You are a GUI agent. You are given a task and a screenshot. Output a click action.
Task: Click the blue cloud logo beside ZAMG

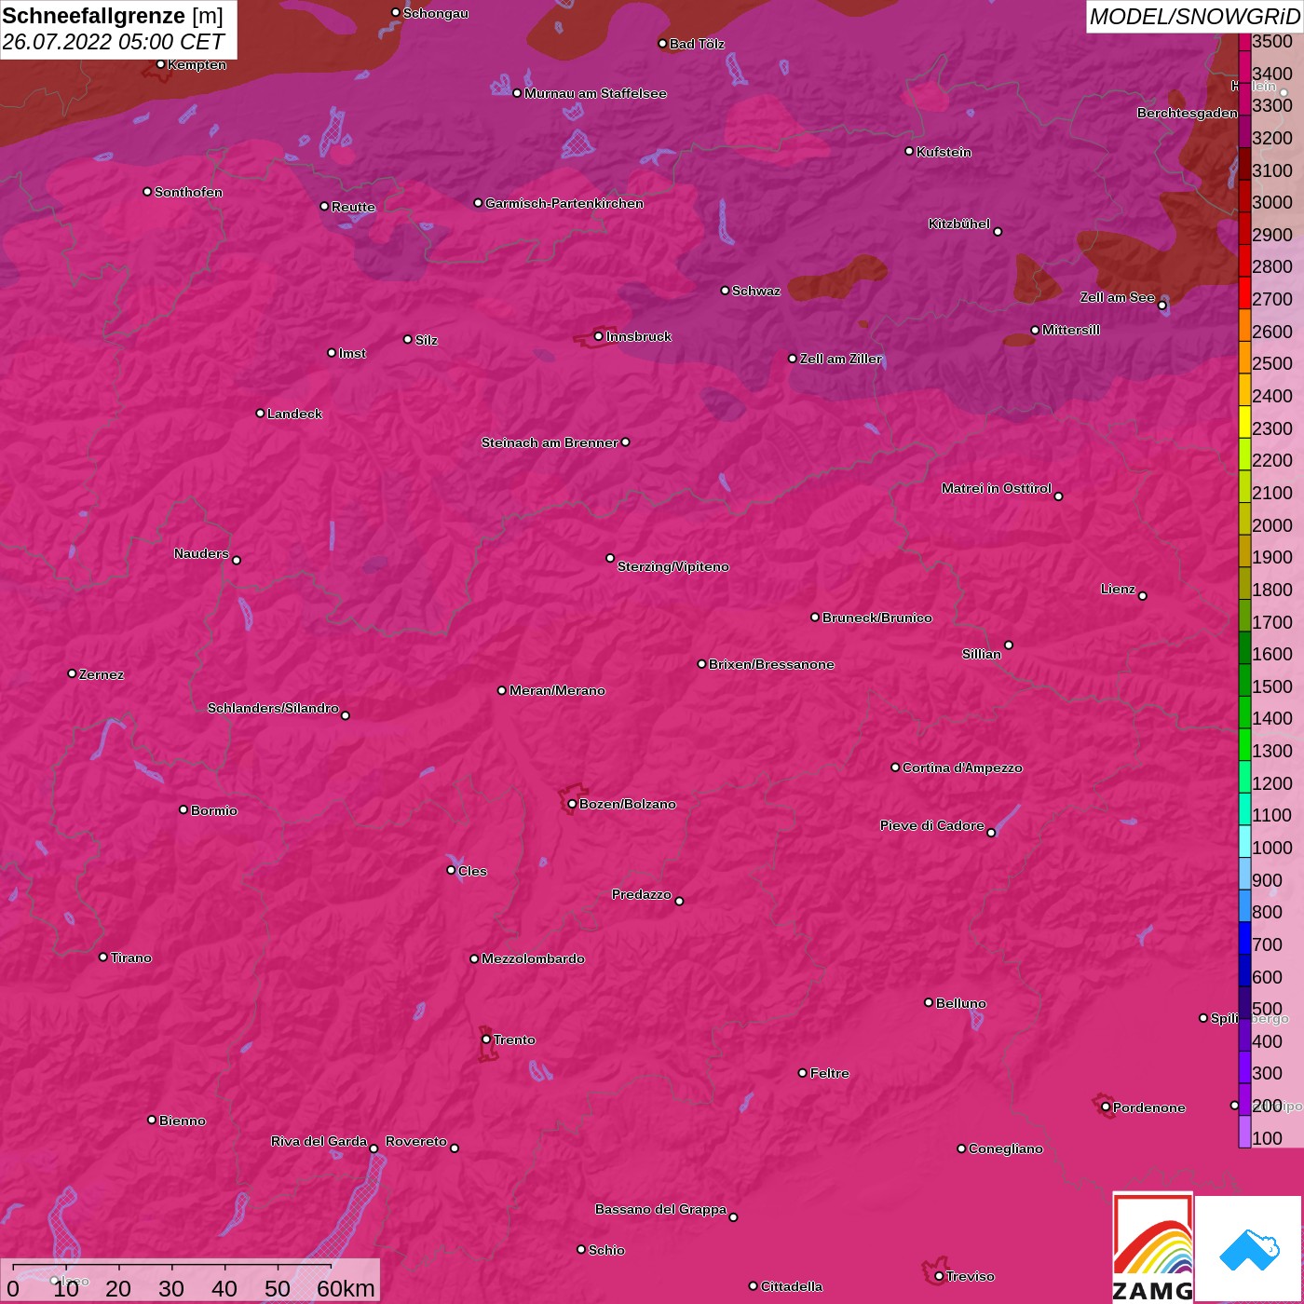(x=1248, y=1248)
